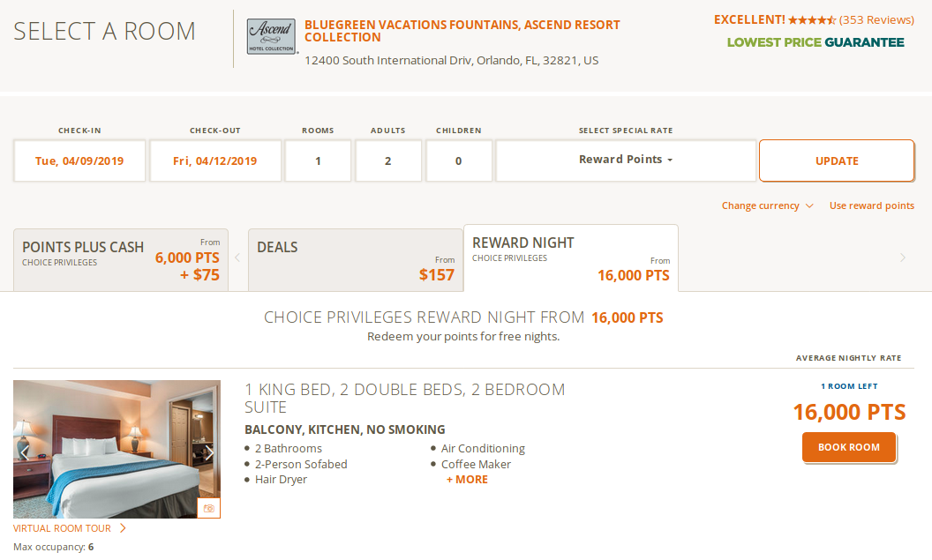Select the Reward Night tab
932x560 pixels.
571,258
